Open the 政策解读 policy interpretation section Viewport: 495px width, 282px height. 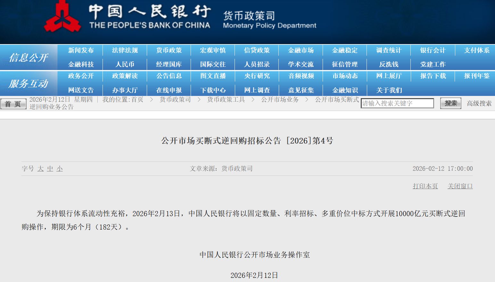click(125, 76)
